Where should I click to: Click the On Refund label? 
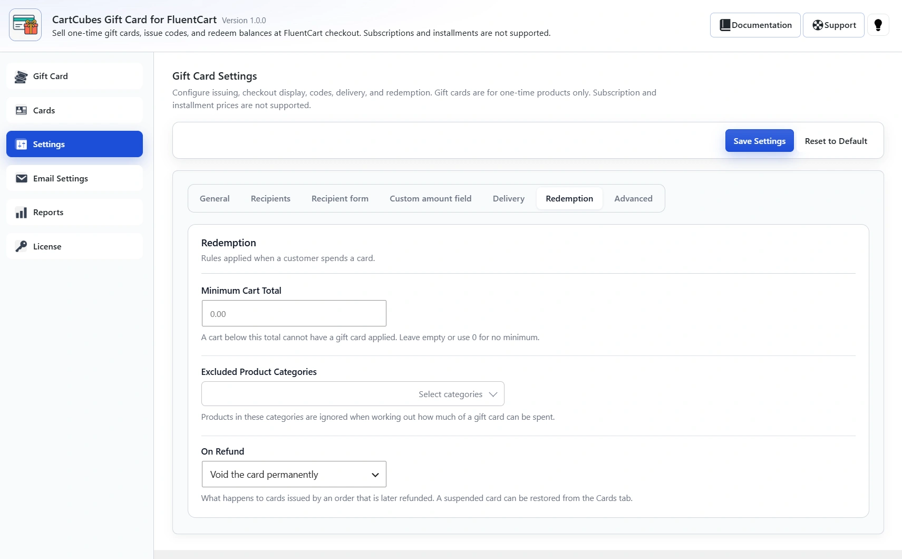click(x=222, y=451)
